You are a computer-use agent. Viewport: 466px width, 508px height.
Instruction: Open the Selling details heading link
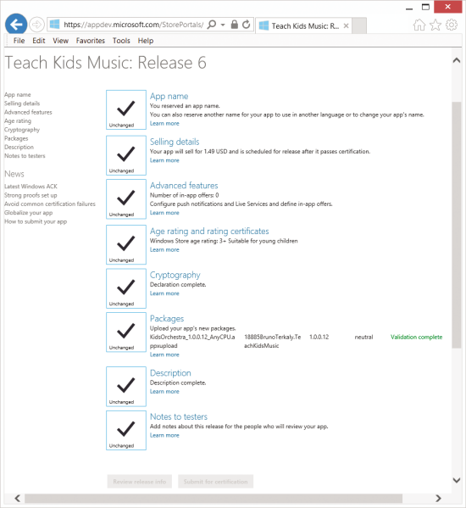(175, 142)
